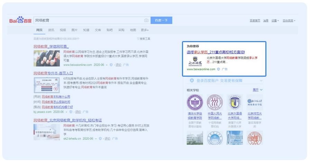
Task: Open result 网络教育专升本-首页入口
Action: click(53, 73)
